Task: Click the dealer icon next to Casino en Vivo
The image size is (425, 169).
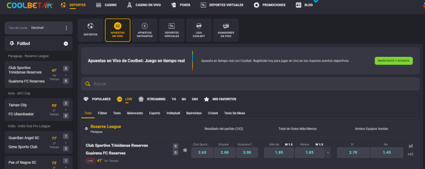Action: point(129,5)
